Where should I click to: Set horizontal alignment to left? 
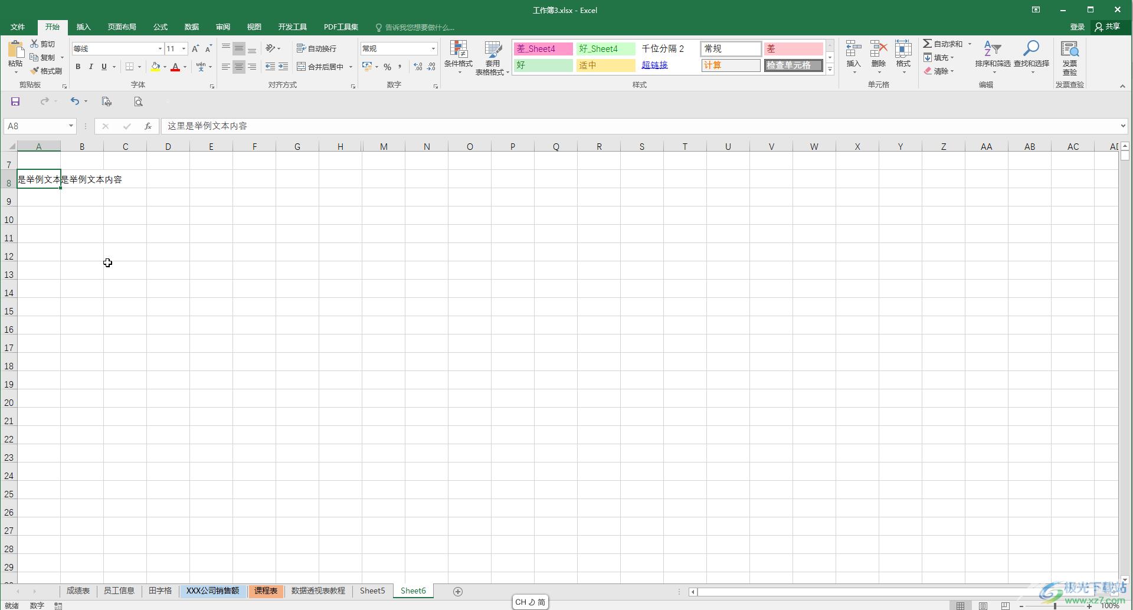point(226,67)
